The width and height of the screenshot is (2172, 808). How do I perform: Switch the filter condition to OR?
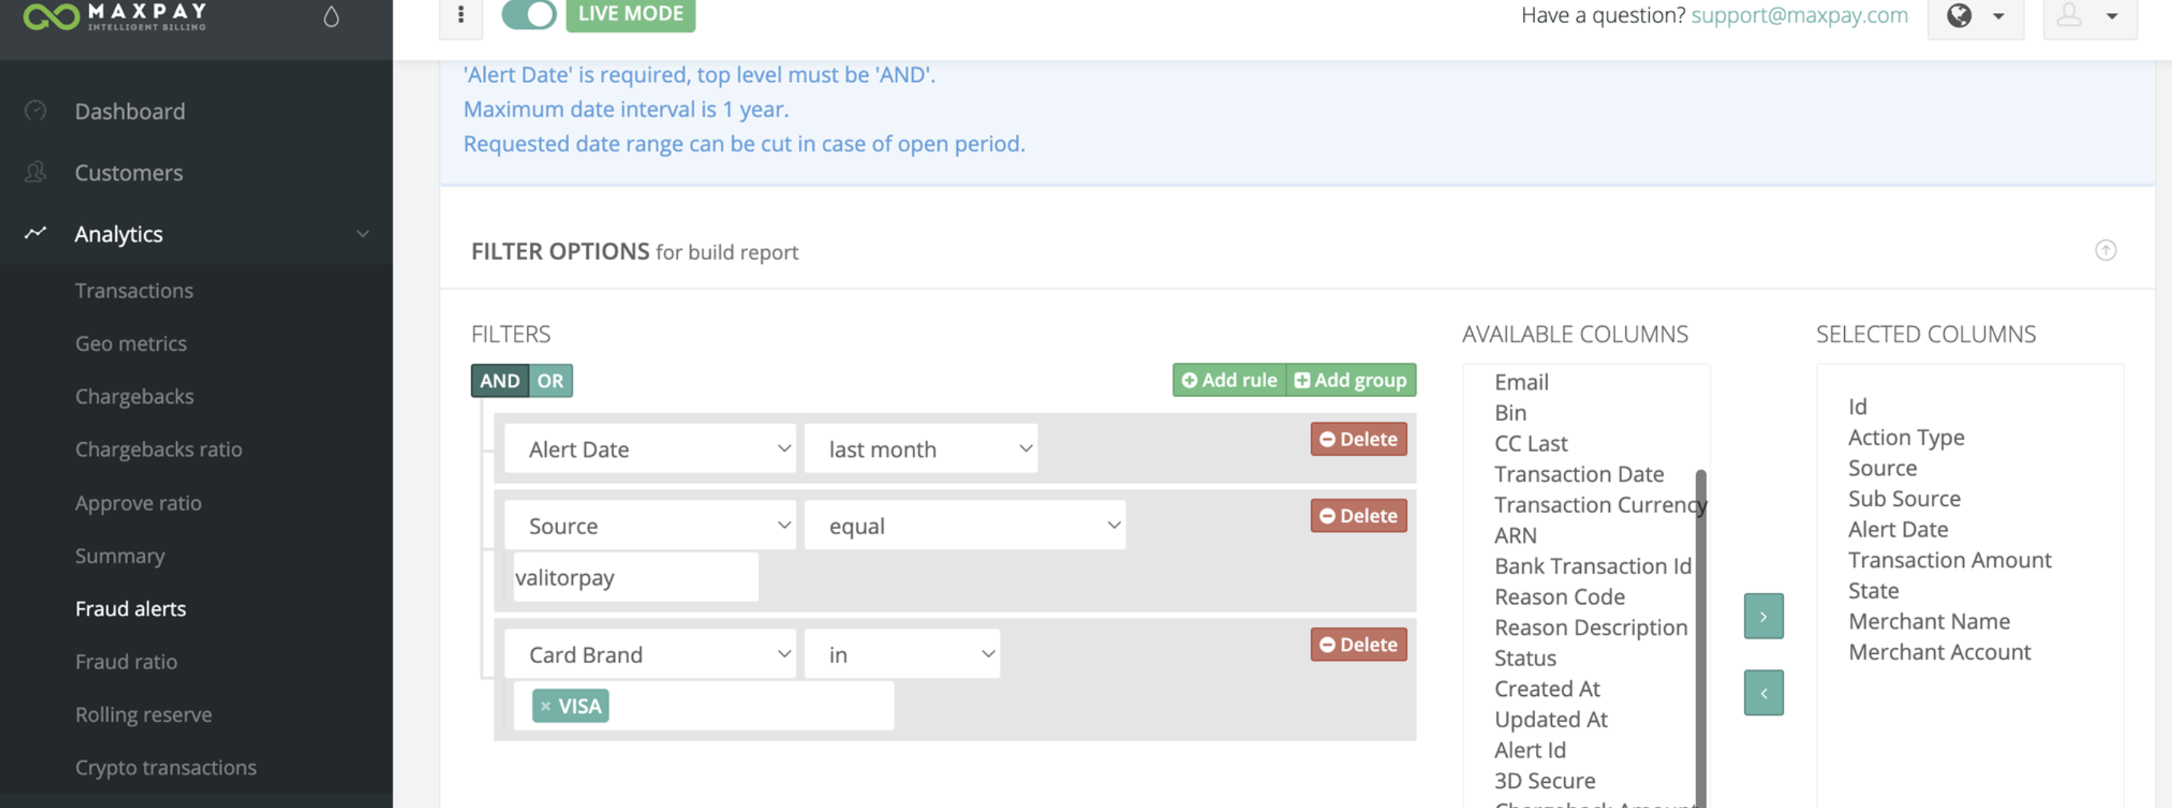(551, 381)
